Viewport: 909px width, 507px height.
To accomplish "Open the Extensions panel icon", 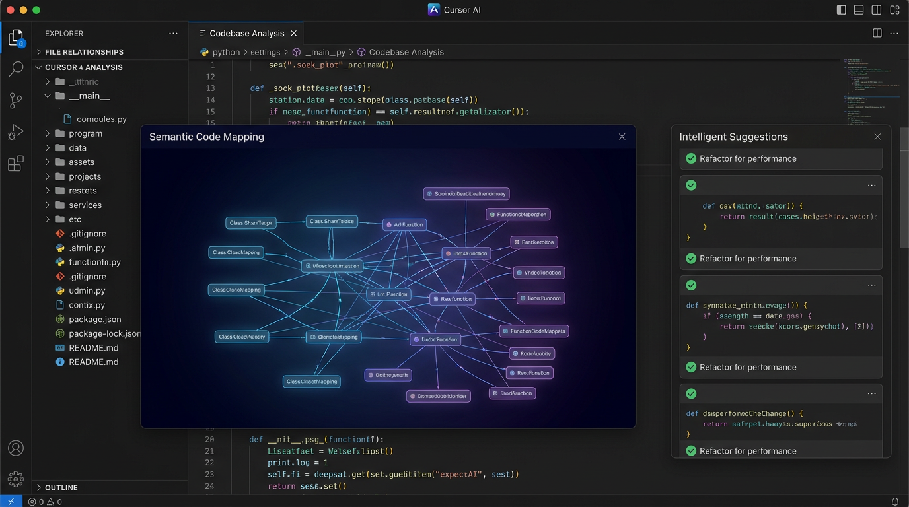I will coord(16,163).
